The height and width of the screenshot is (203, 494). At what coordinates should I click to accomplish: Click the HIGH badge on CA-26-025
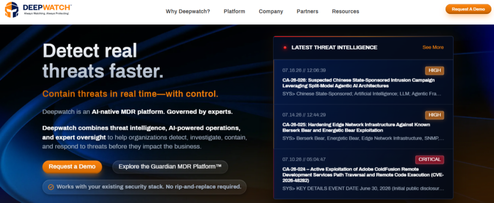(x=435, y=115)
